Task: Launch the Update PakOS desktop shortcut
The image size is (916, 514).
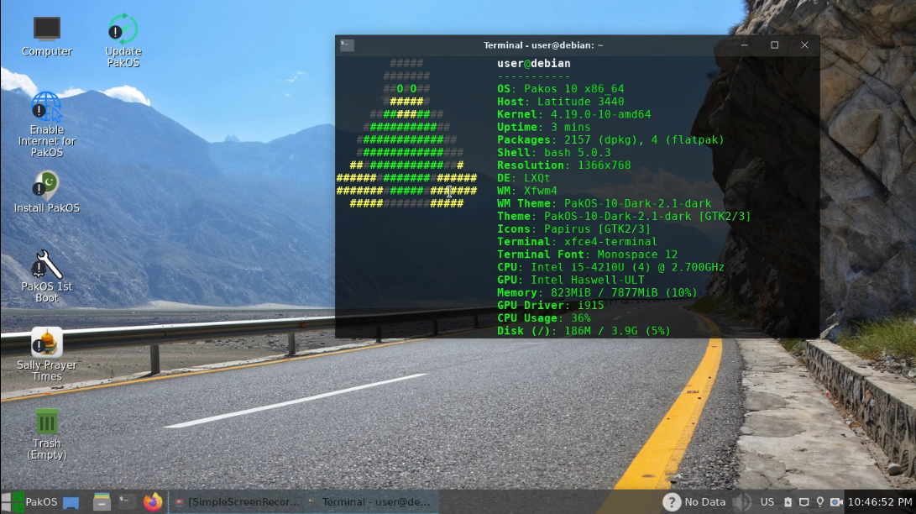Action: click(123, 39)
